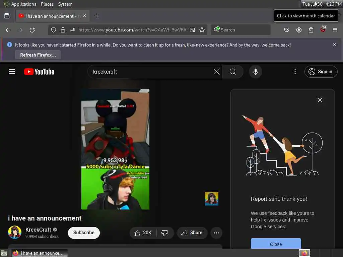Open the Firefox hamburger application menu
Image resolution: width=343 pixels, height=257 pixels.
[335, 30]
